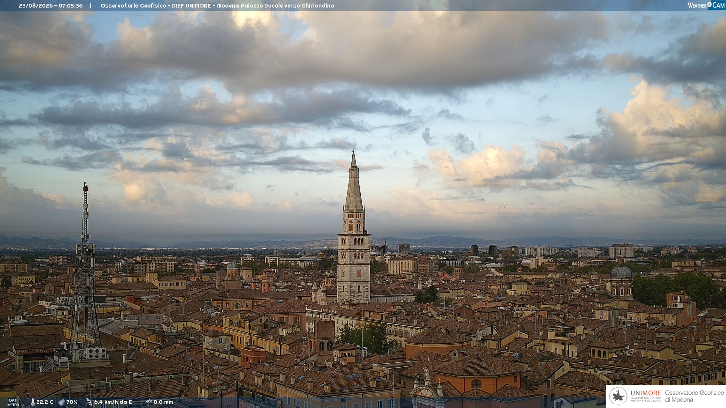Click the DATI METEO label

click(13, 402)
